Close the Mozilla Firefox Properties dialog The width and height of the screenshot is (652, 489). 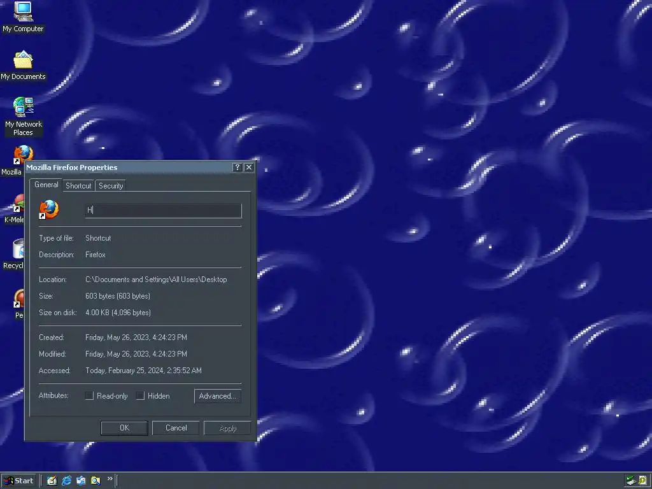coord(249,167)
